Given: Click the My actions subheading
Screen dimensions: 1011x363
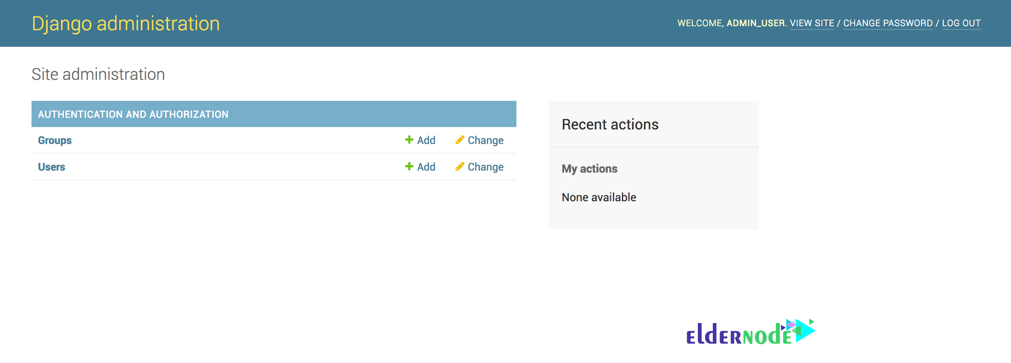Looking at the screenshot, I should coord(589,169).
